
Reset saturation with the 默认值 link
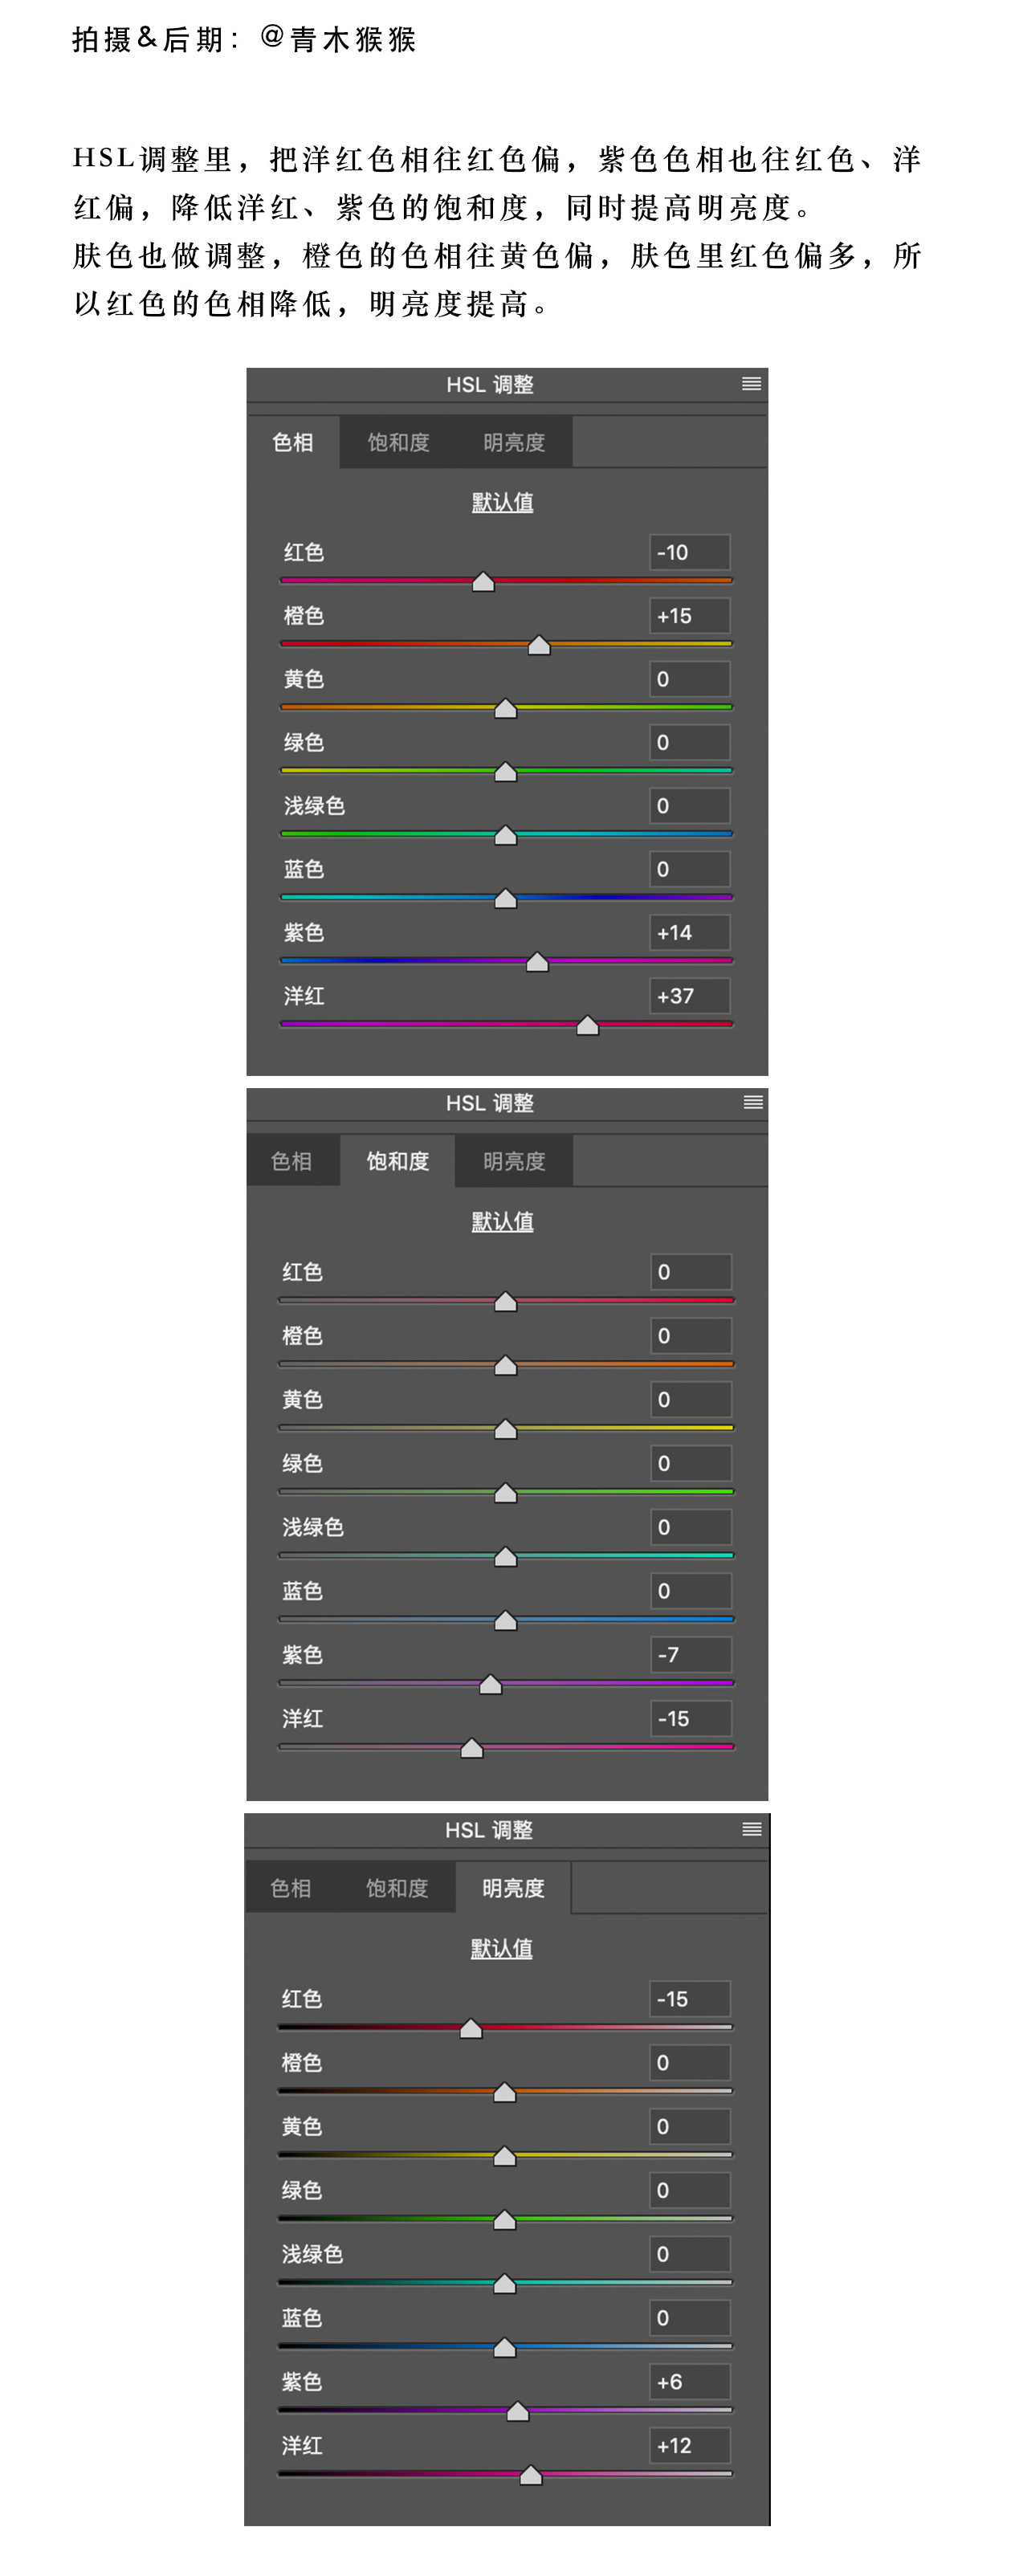(502, 1221)
